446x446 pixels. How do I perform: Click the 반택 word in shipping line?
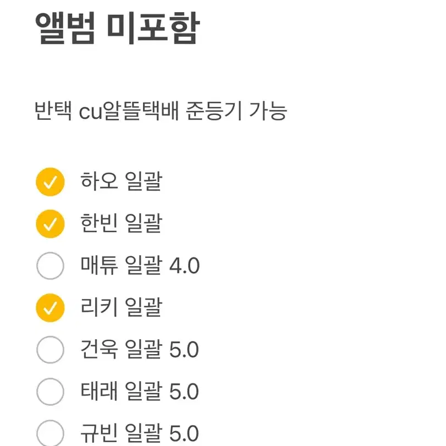tap(53, 111)
